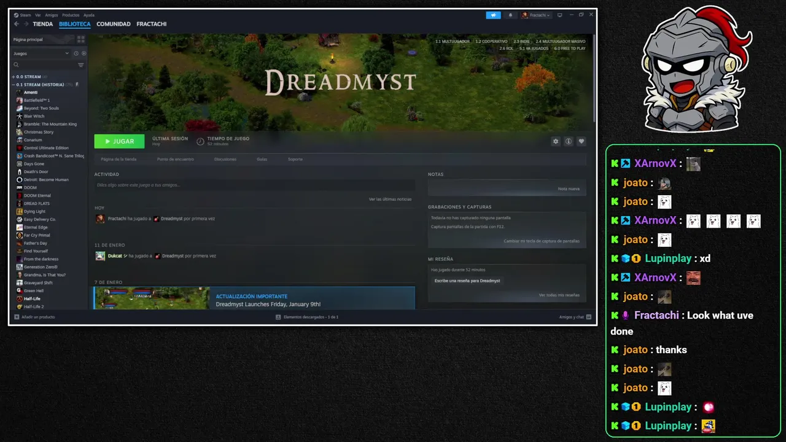The image size is (786, 442).
Task: Switch to the COMUNIDAD tab
Action: (x=114, y=24)
